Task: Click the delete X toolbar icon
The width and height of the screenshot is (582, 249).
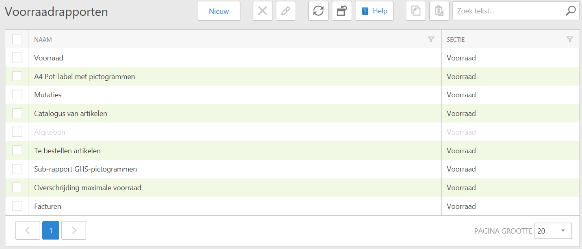Action: (x=263, y=11)
